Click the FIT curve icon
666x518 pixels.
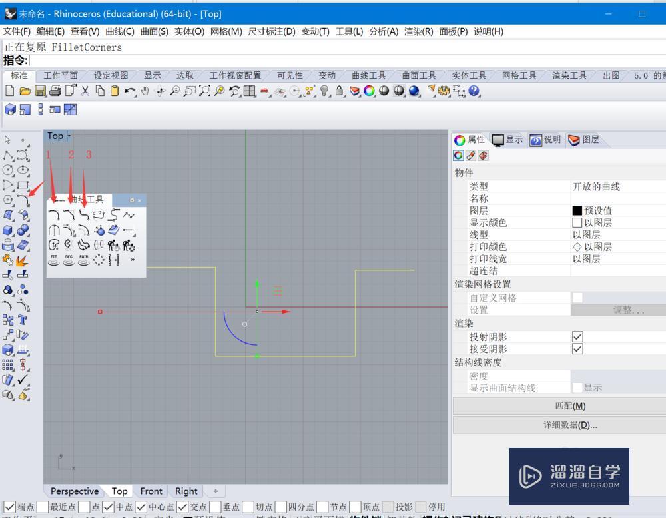[53, 260]
